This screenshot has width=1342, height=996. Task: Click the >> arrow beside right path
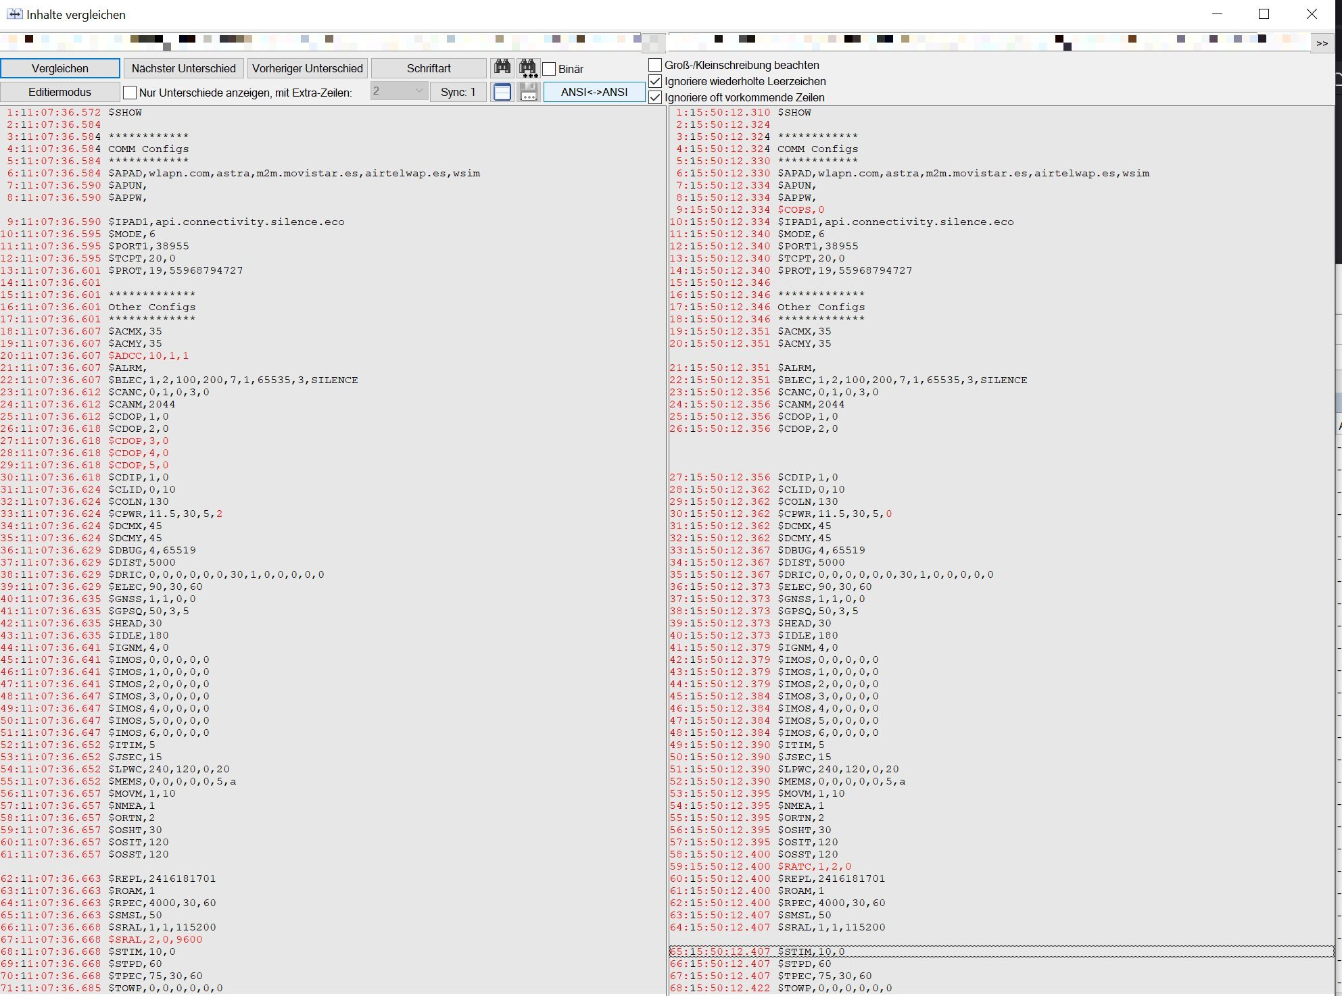point(1322,43)
